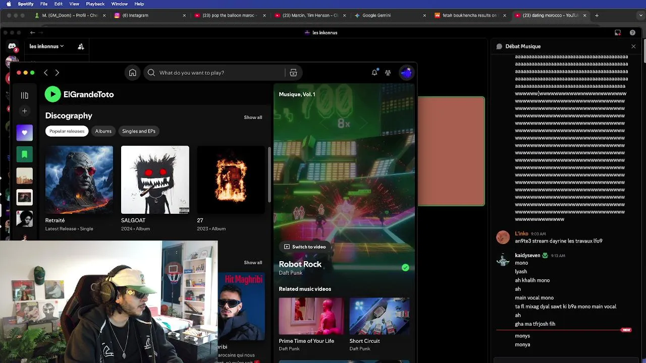Go forward in Spotify navigation
Viewport: 646px width, 363px height.
[57, 73]
